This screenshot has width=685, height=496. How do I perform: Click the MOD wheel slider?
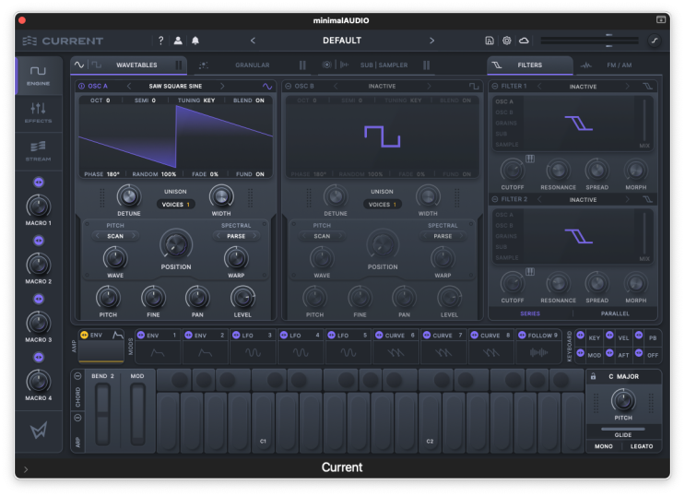[137, 414]
